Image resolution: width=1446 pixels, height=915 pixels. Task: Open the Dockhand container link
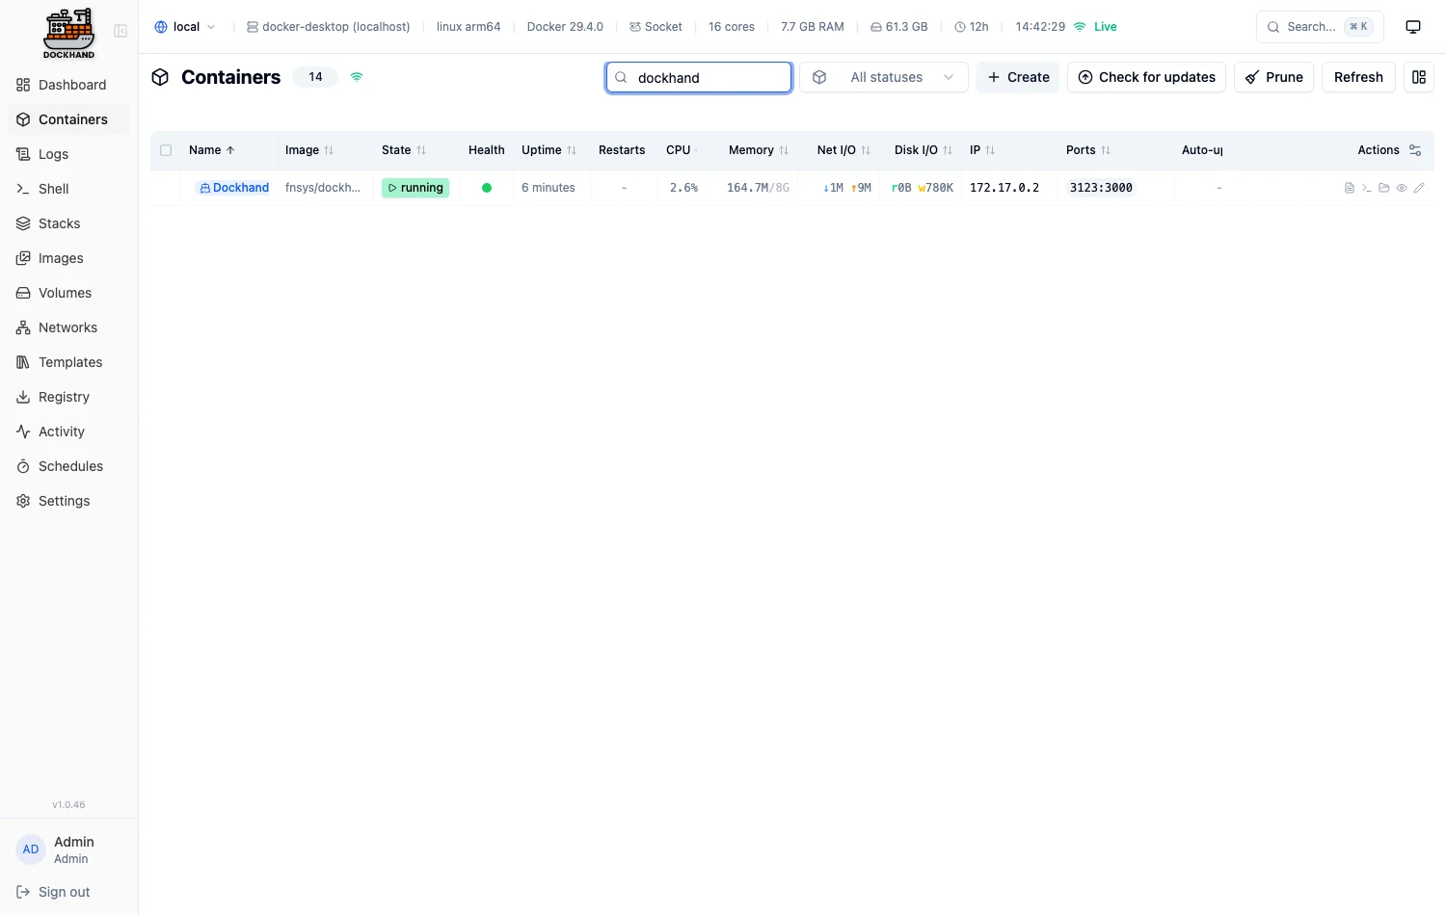(x=234, y=188)
